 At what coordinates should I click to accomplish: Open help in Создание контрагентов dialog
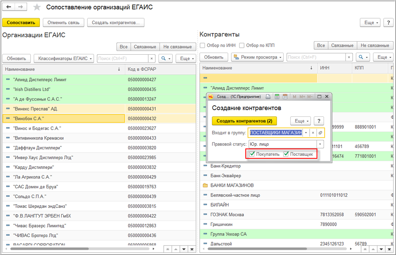click(x=319, y=121)
